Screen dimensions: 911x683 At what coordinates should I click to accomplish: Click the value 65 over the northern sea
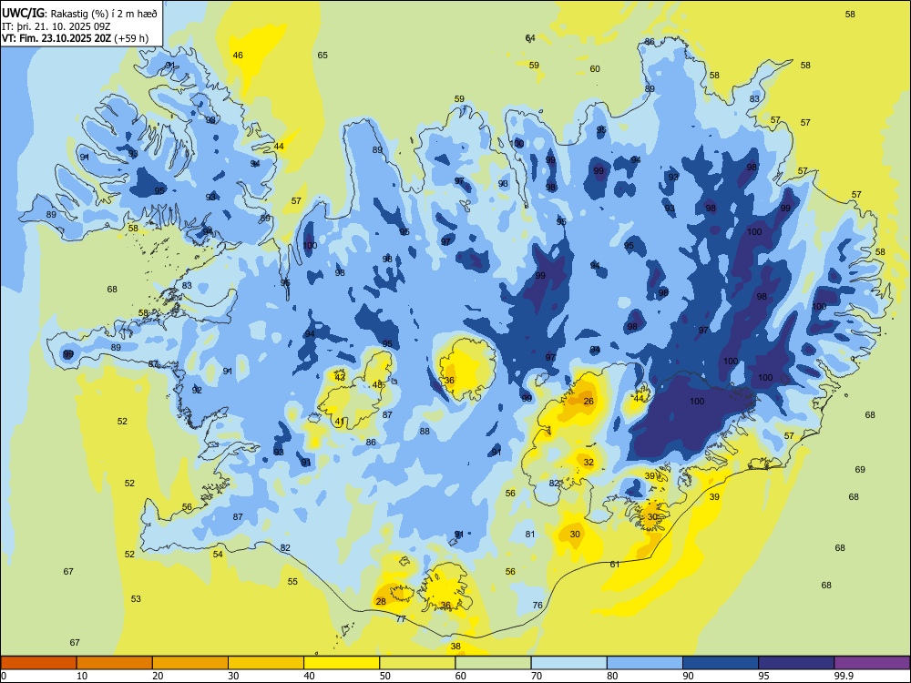(322, 56)
